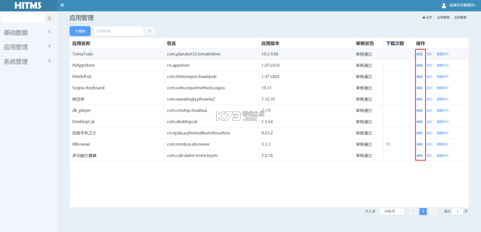481x232 pixels.
Task: Click 编辑 for DesktopCal
Action: tap(419, 122)
